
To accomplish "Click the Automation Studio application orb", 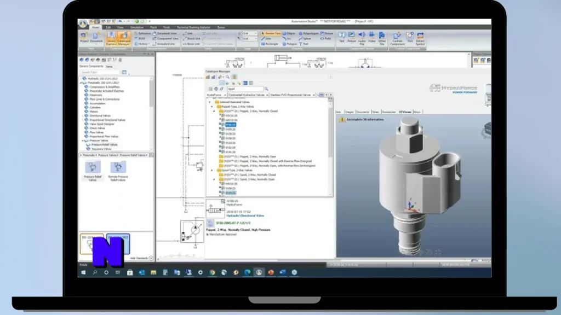I will (83, 24).
